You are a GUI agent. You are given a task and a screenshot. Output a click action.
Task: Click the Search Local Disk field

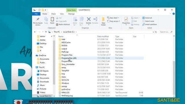point(166,32)
